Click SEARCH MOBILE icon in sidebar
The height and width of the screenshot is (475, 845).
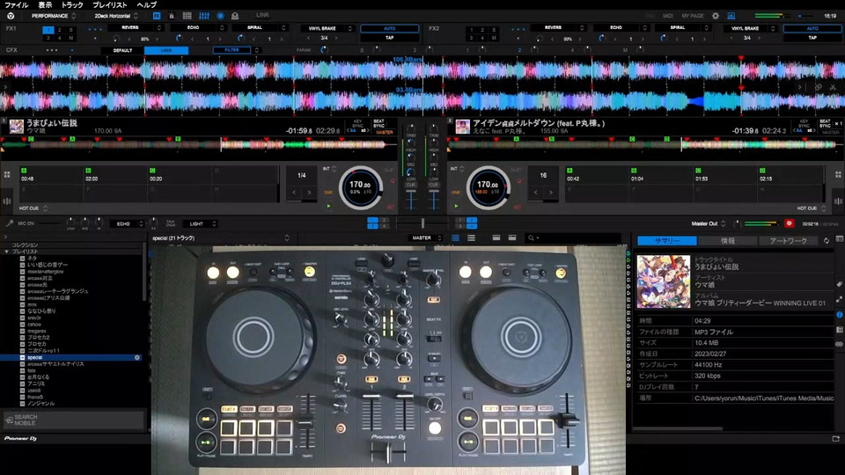(x=9, y=420)
